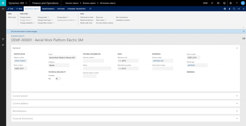Screen dimensions: 246x126
Task: Close the form with X icon
Action: (x=244, y=9)
